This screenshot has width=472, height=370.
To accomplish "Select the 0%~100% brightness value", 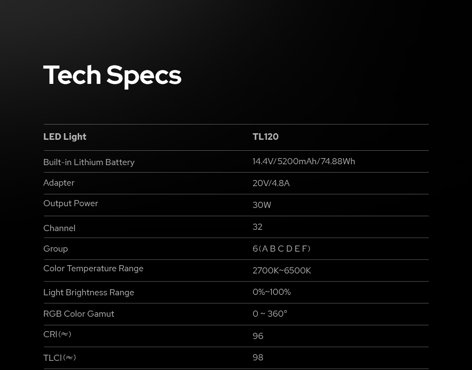I will click(x=271, y=292).
